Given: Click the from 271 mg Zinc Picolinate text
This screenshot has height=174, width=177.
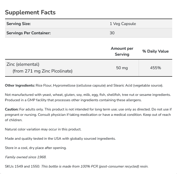Looking at the screenshot, I should (42, 71).
